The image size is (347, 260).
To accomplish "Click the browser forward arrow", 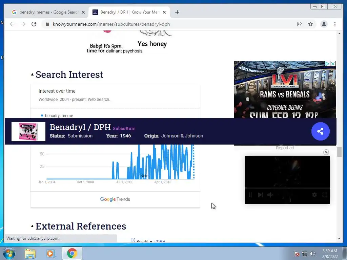I will 23,24.
